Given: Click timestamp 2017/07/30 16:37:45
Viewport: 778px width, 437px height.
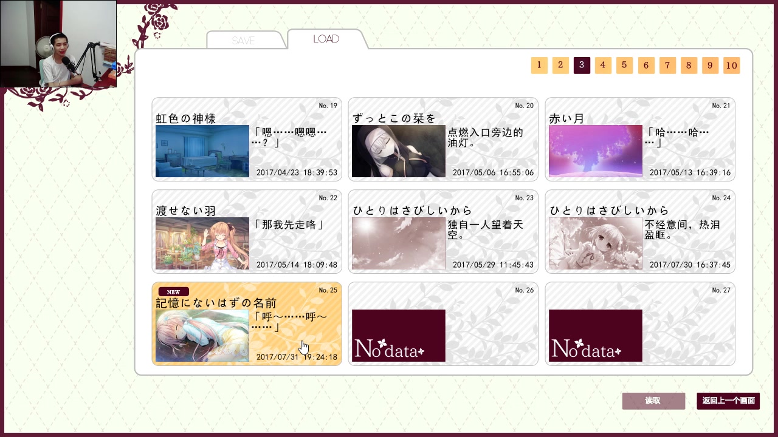Looking at the screenshot, I should [x=690, y=265].
